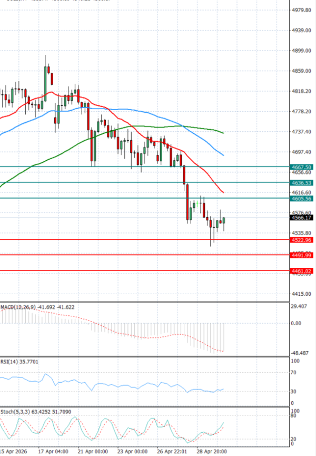Select the 4461.02 red level label

[x=302, y=271]
